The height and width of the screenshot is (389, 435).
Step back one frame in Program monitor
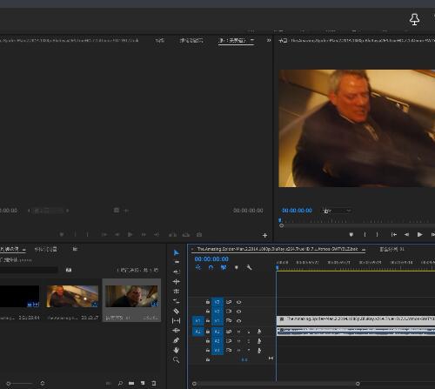point(406,234)
